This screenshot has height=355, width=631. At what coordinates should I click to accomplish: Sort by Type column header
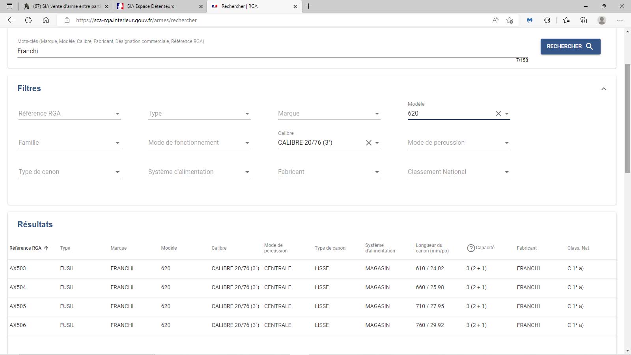coord(65,248)
